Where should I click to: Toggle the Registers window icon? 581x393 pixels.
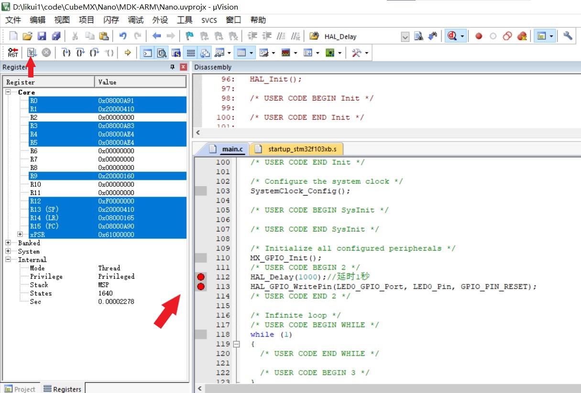coord(190,53)
